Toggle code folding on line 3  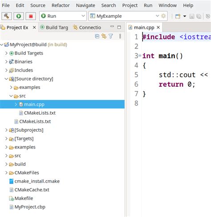click(140, 56)
